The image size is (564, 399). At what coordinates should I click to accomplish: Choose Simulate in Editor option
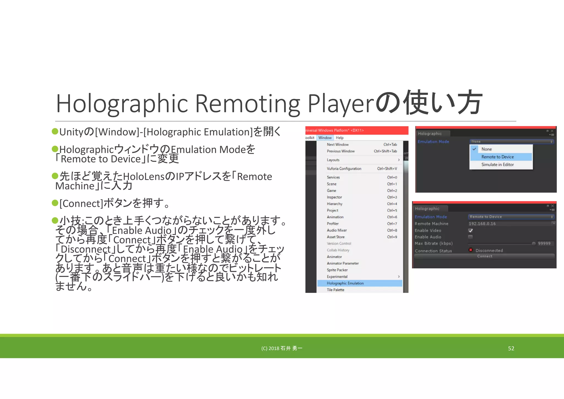point(501,165)
